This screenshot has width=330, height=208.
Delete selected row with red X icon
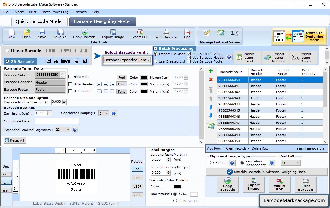(x=211, y=80)
